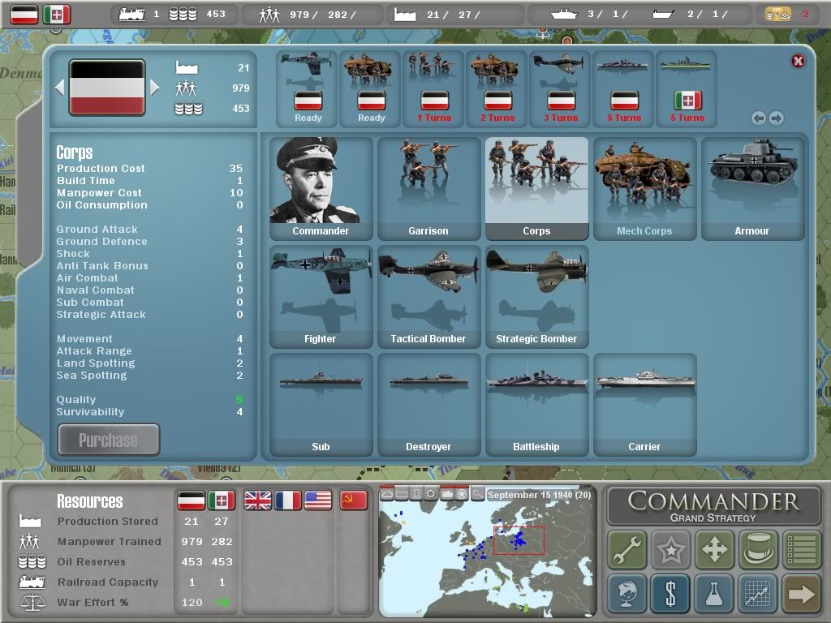Click the gold coins icon in top bar
The width and height of the screenshot is (831, 623).
click(x=778, y=15)
